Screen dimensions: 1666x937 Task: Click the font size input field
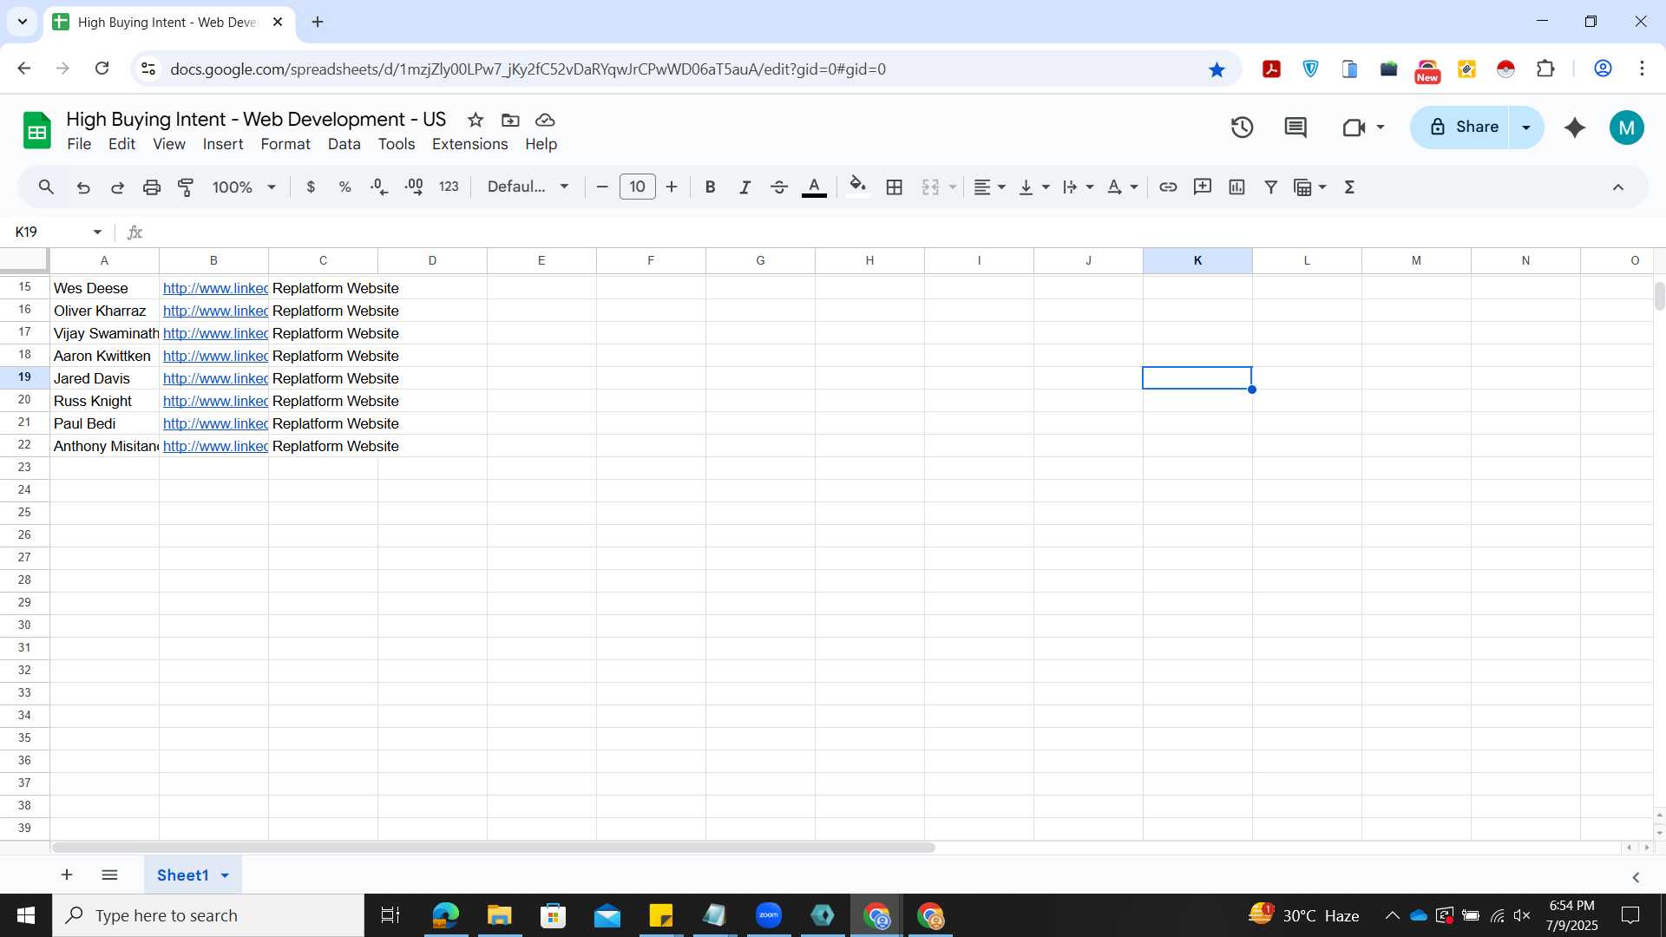click(x=638, y=187)
